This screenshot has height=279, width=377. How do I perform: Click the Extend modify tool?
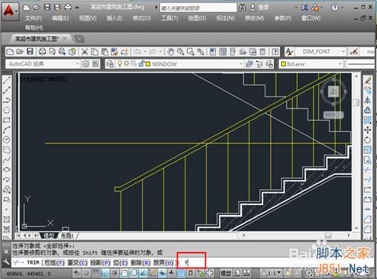(368, 179)
